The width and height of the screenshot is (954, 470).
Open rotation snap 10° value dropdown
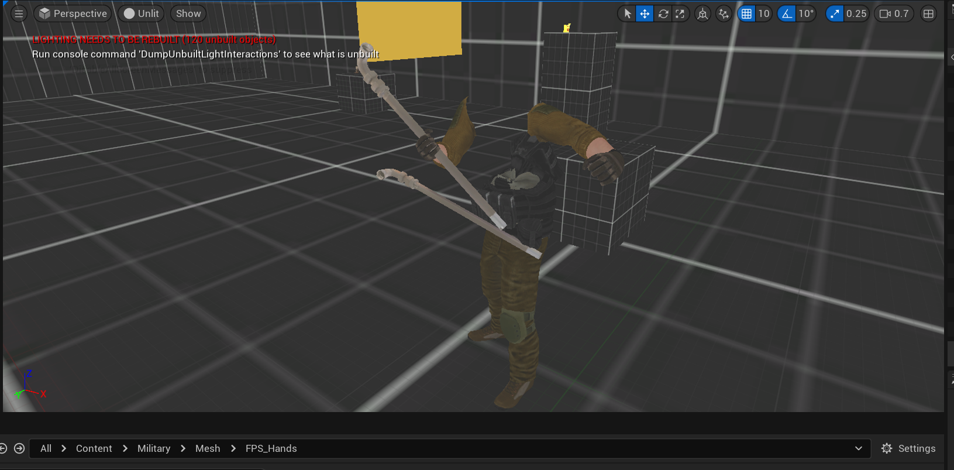tap(806, 13)
